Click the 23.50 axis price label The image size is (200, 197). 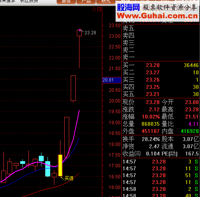pos(114,26)
